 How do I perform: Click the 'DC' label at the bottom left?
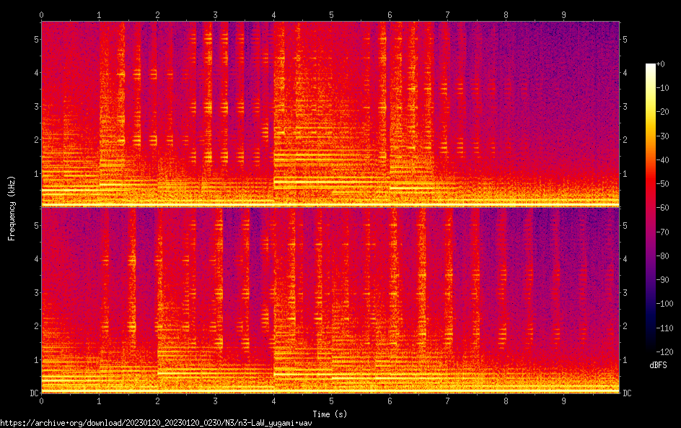(33, 393)
